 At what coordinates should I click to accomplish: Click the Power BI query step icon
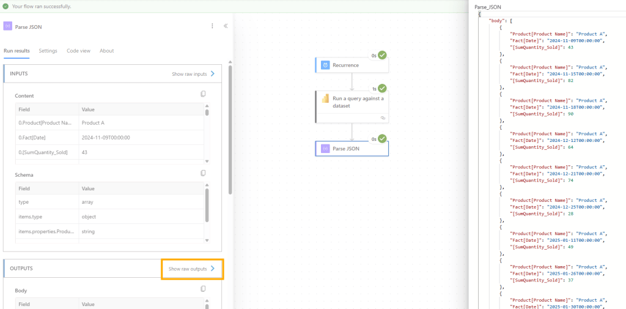tap(325, 99)
